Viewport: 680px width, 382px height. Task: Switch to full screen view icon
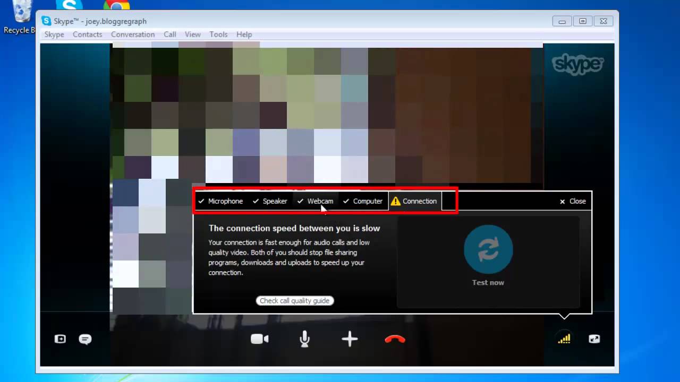coord(594,338)
